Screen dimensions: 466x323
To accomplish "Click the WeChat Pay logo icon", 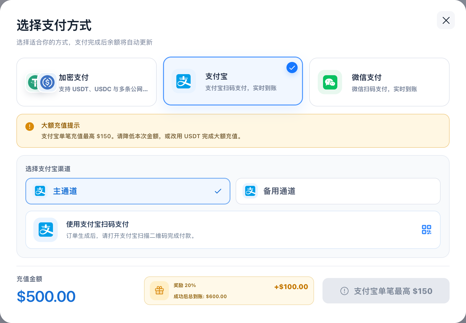I will pos(330,82).
